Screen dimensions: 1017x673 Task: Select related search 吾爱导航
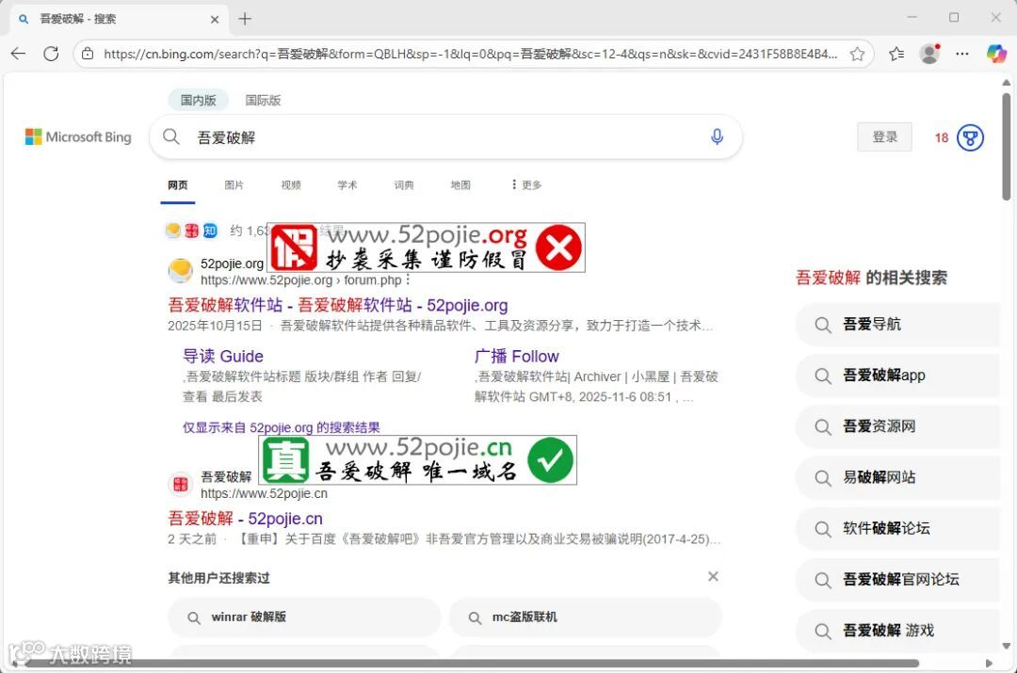point(898,324)
